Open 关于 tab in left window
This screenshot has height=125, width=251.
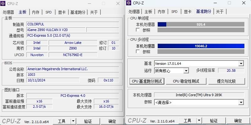[x=94, y=12]
